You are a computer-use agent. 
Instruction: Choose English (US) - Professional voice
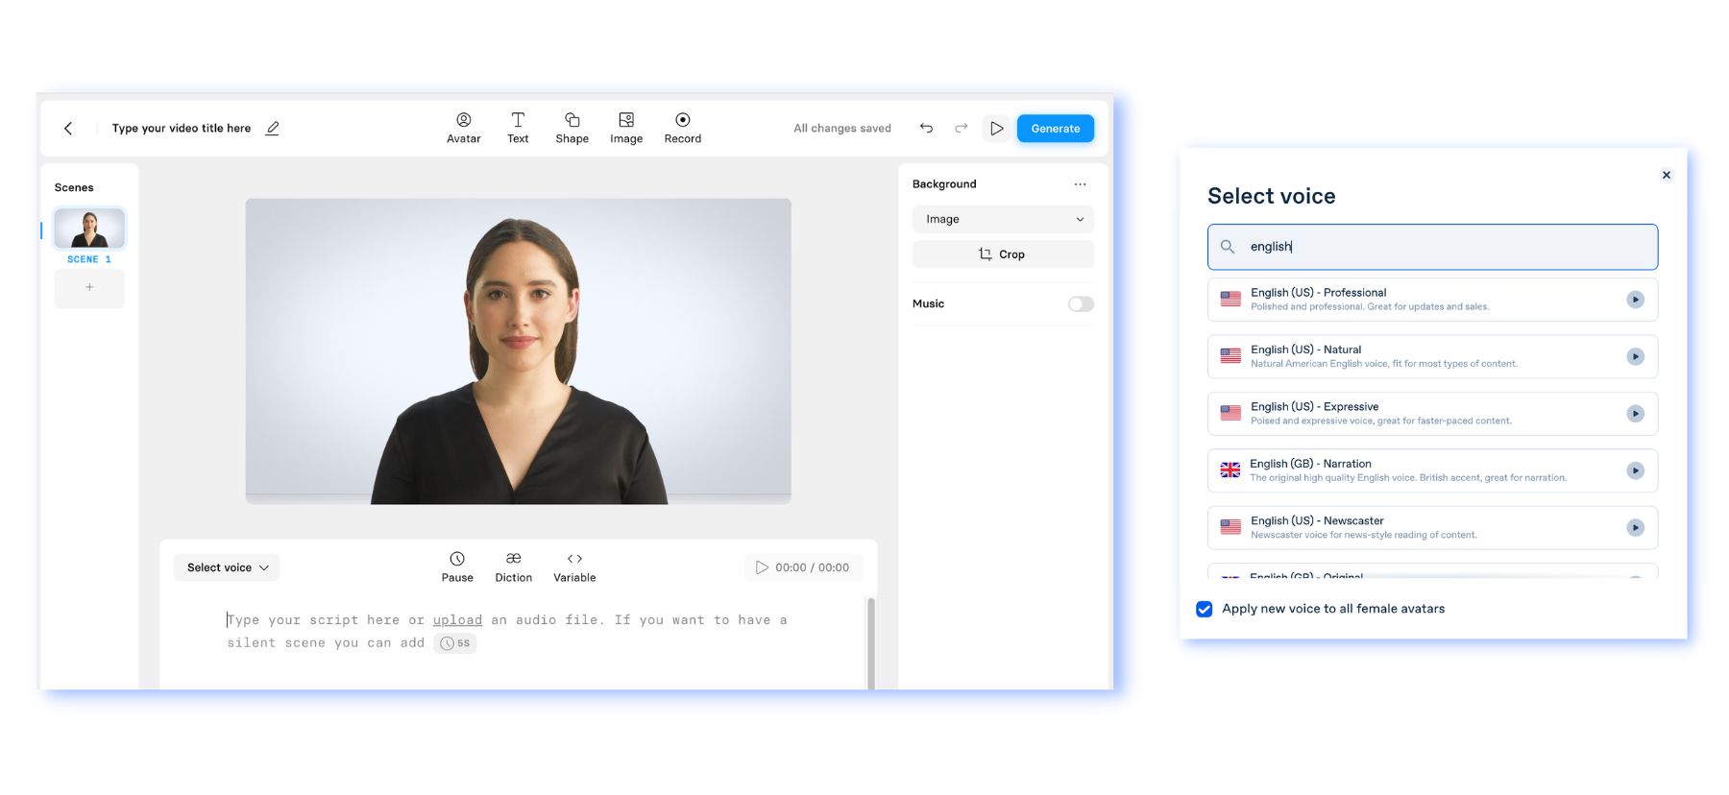(1412, 300)
